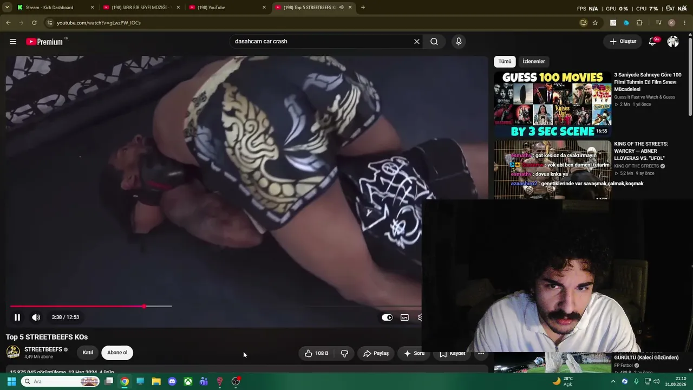Viewport: 693px width, 390px height.
Task: Open the media controls music icon
Action: pyautogui.click(x=658, y=23)
